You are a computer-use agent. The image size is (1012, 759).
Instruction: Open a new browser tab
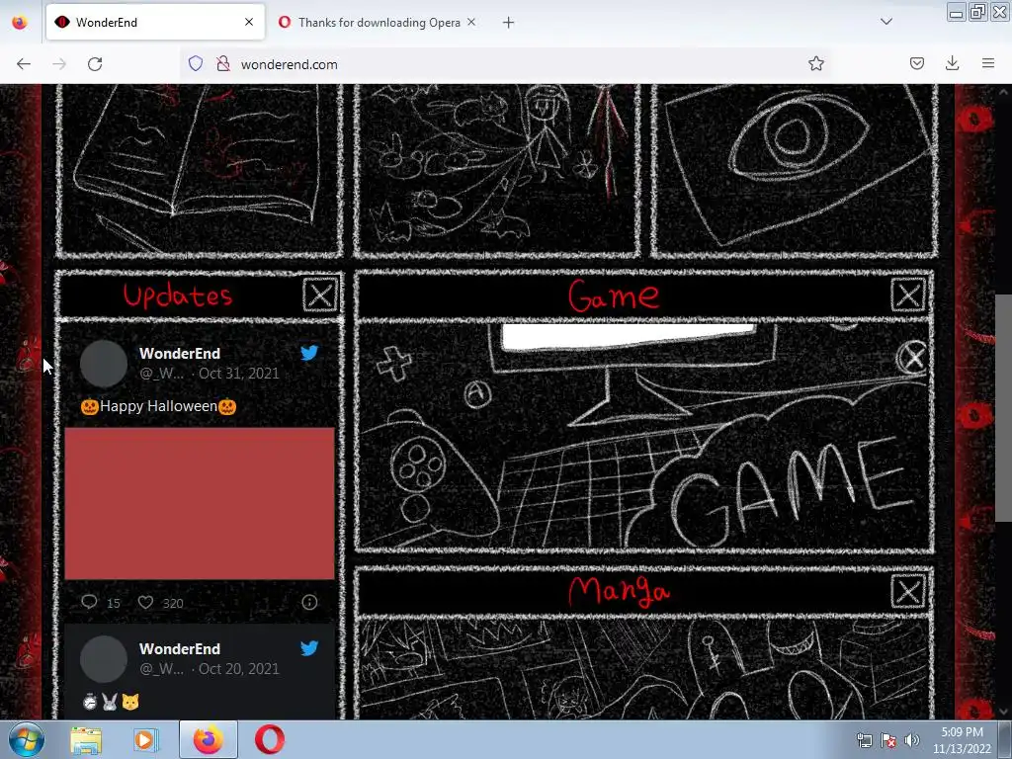point(509,23)
